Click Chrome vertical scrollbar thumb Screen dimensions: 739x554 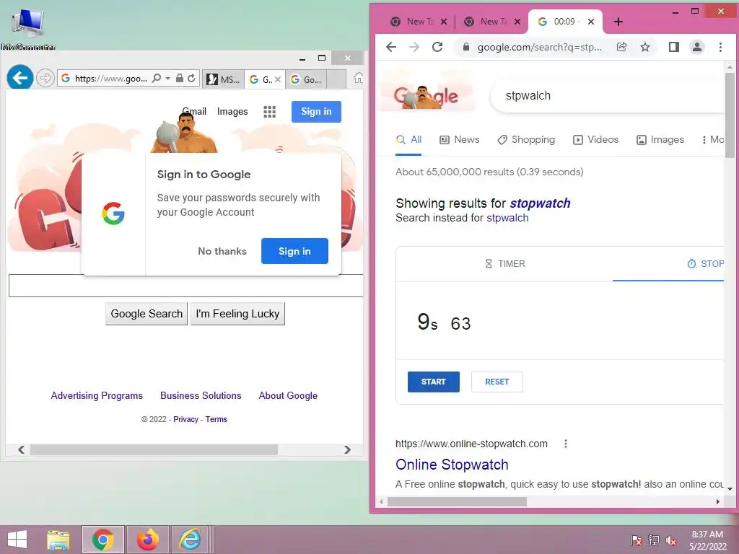pos(730,115)
